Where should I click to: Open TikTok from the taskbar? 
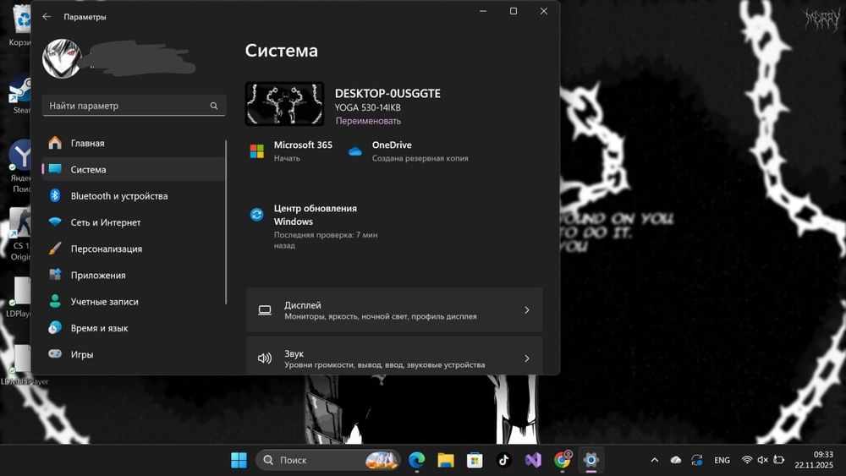(x=504, y=460)
